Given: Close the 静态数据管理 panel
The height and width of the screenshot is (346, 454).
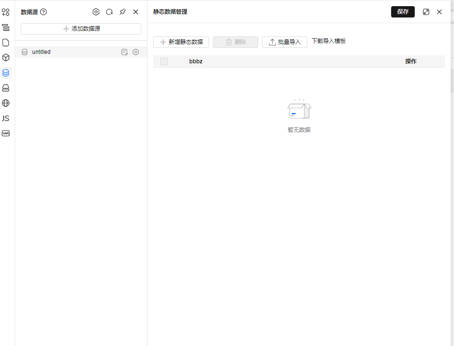Looking at the screenshot, I should [439, 12].
